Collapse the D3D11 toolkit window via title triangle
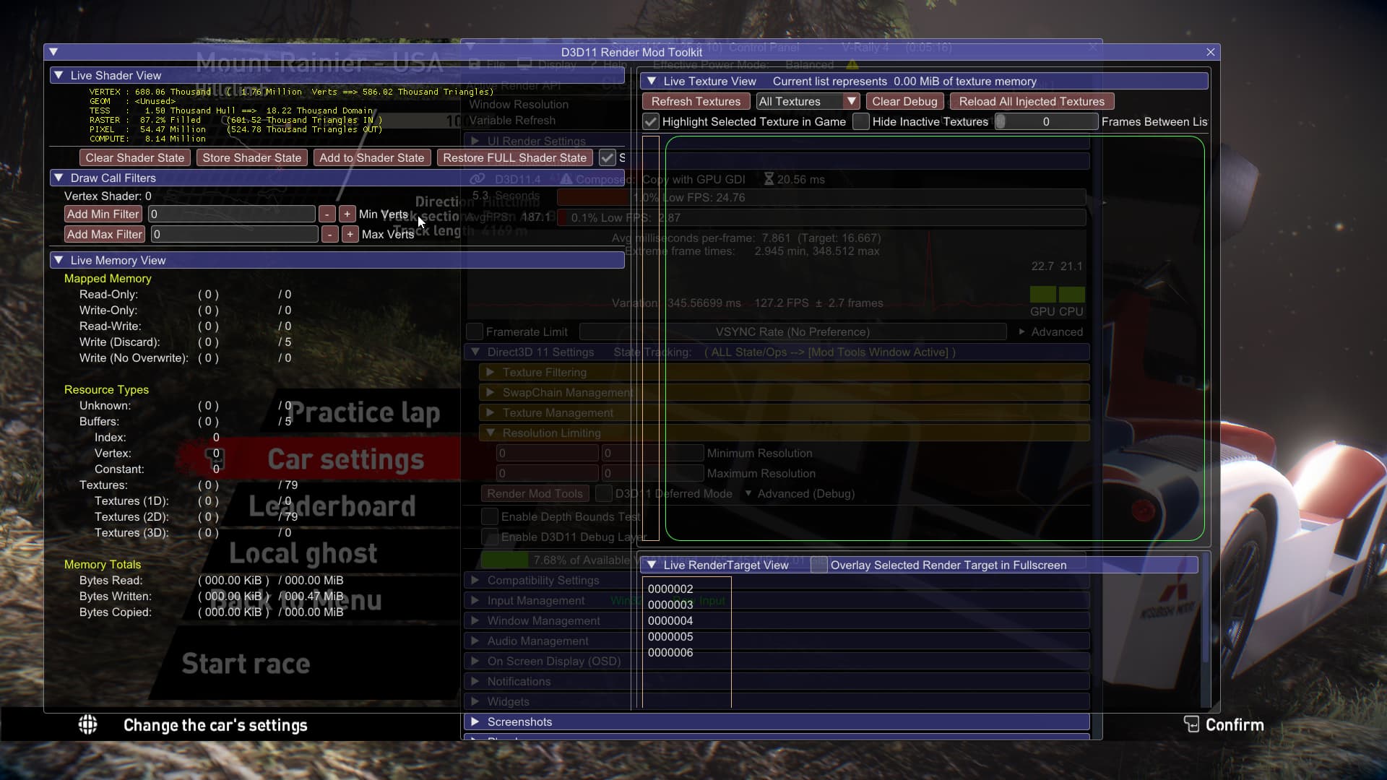Screen dimensions: 1387x780 coord(53,52)
